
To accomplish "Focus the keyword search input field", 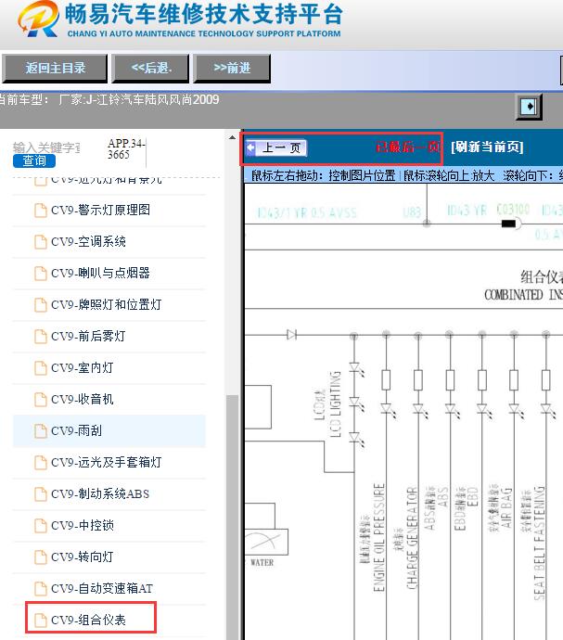I will click(46, 147).
